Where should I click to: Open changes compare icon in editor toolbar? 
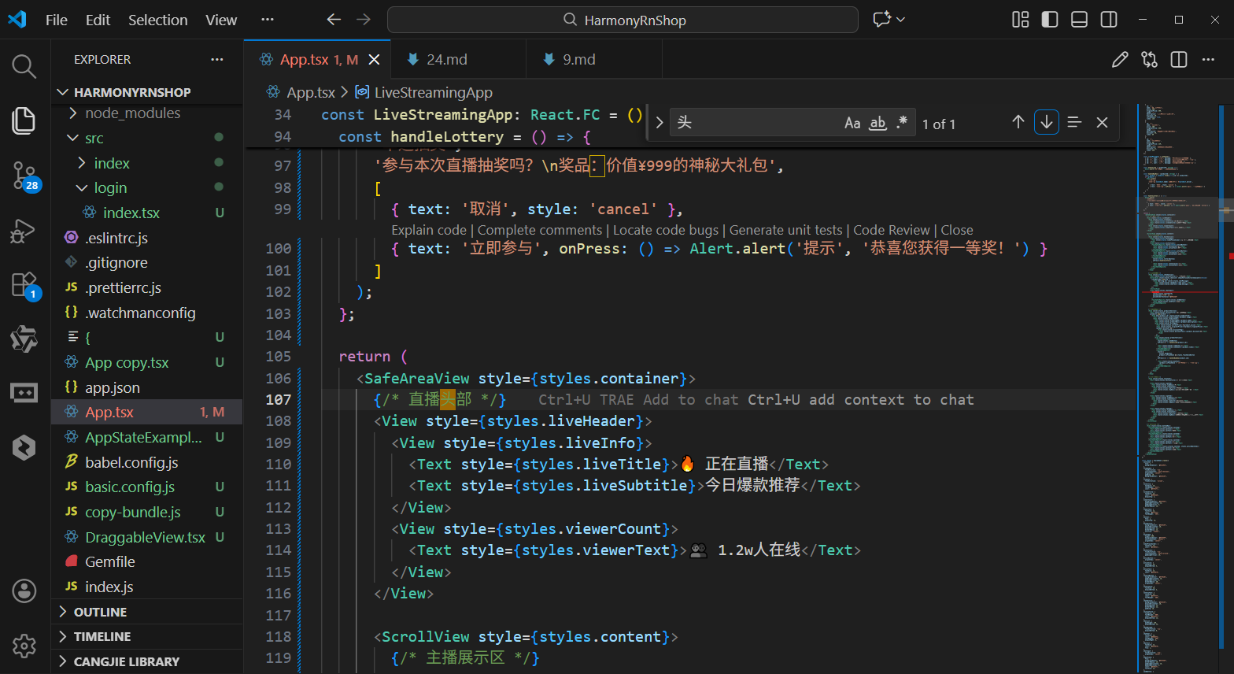click(x=1150, y=60)
